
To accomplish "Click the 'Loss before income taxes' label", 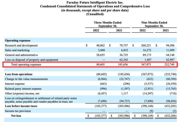I will point(21,106).
